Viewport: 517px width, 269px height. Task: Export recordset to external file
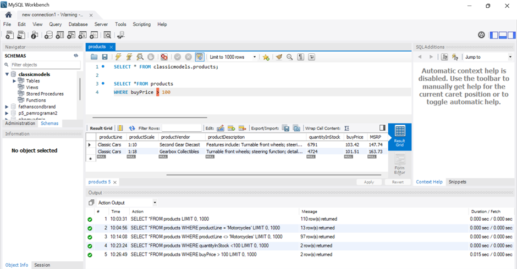click(x=285, y=128)
